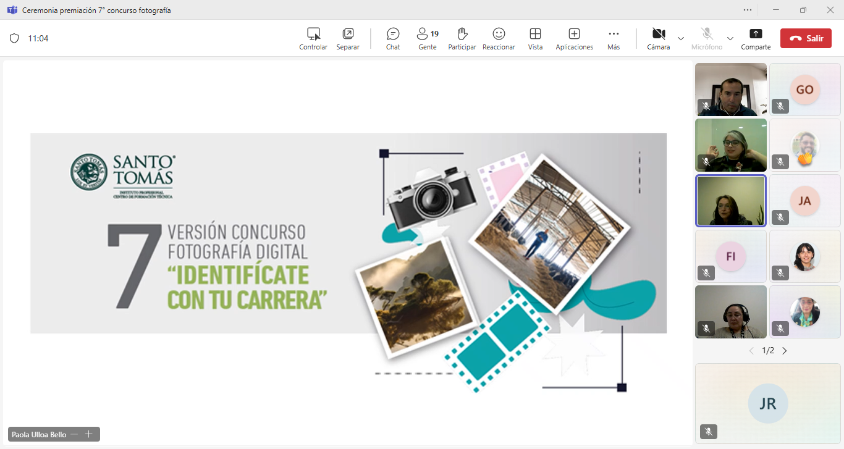
Task: Start sharing screen with Comparte
Action: point(756,38)
